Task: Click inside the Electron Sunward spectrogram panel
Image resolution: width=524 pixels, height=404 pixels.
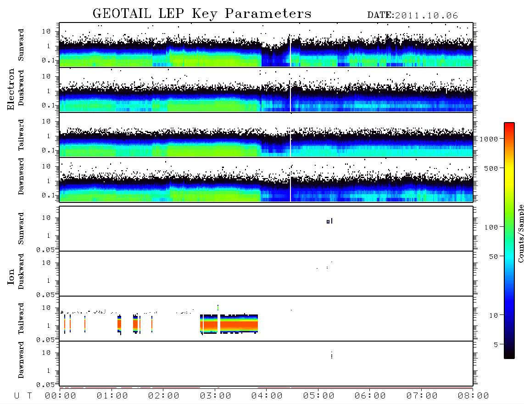Action: 266,45
